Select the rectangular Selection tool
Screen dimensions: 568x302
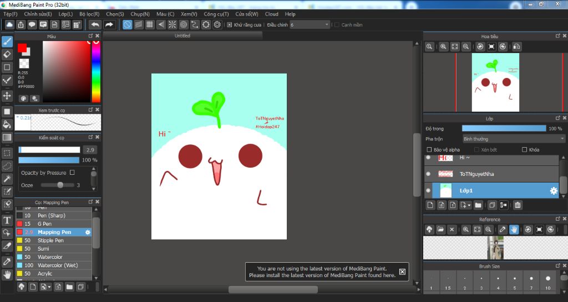7,153
